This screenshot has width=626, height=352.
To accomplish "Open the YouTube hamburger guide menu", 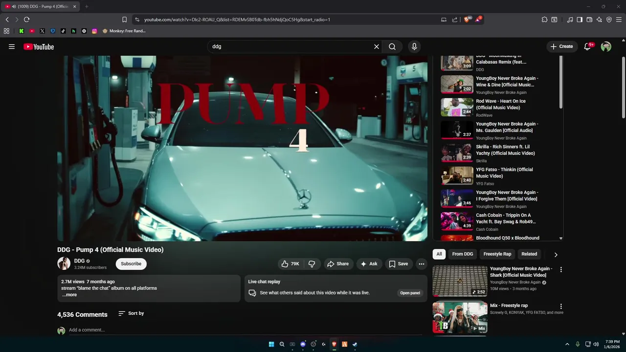I will click(12, 46).
